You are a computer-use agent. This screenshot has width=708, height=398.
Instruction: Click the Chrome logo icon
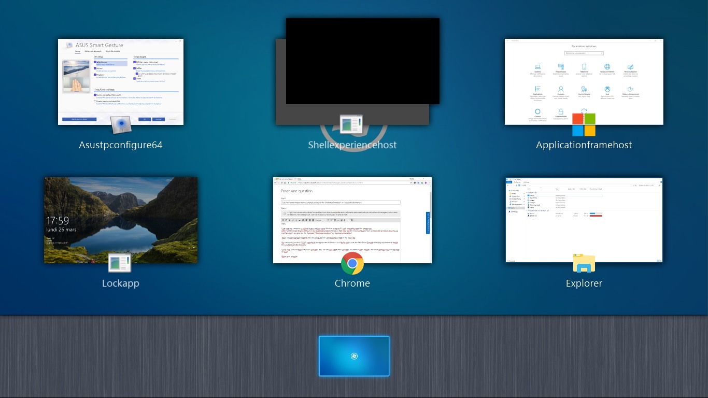pos(352,263)
